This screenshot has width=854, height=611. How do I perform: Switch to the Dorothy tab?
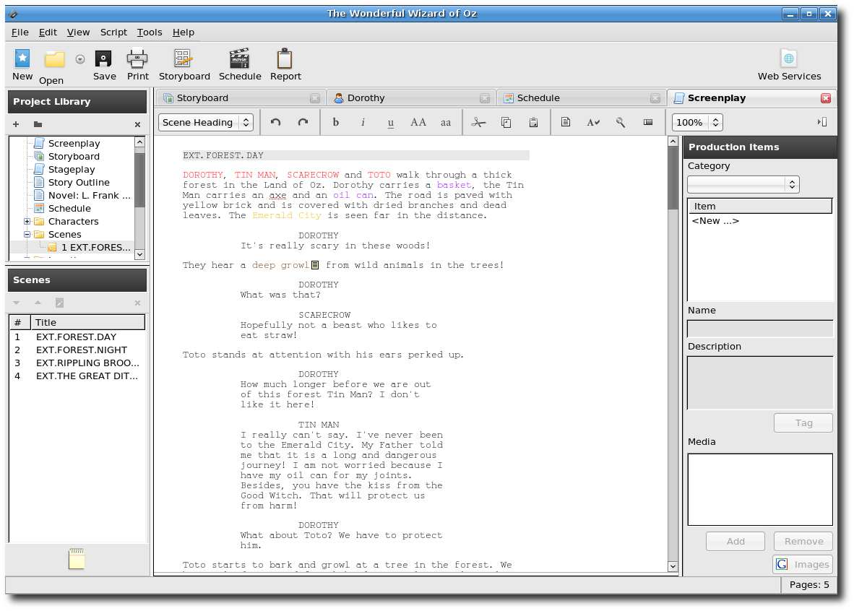tap(411, 98)
